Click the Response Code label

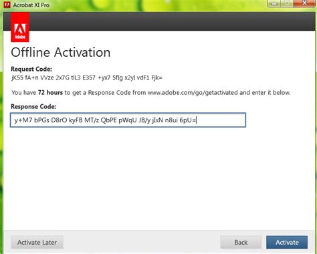33,106
